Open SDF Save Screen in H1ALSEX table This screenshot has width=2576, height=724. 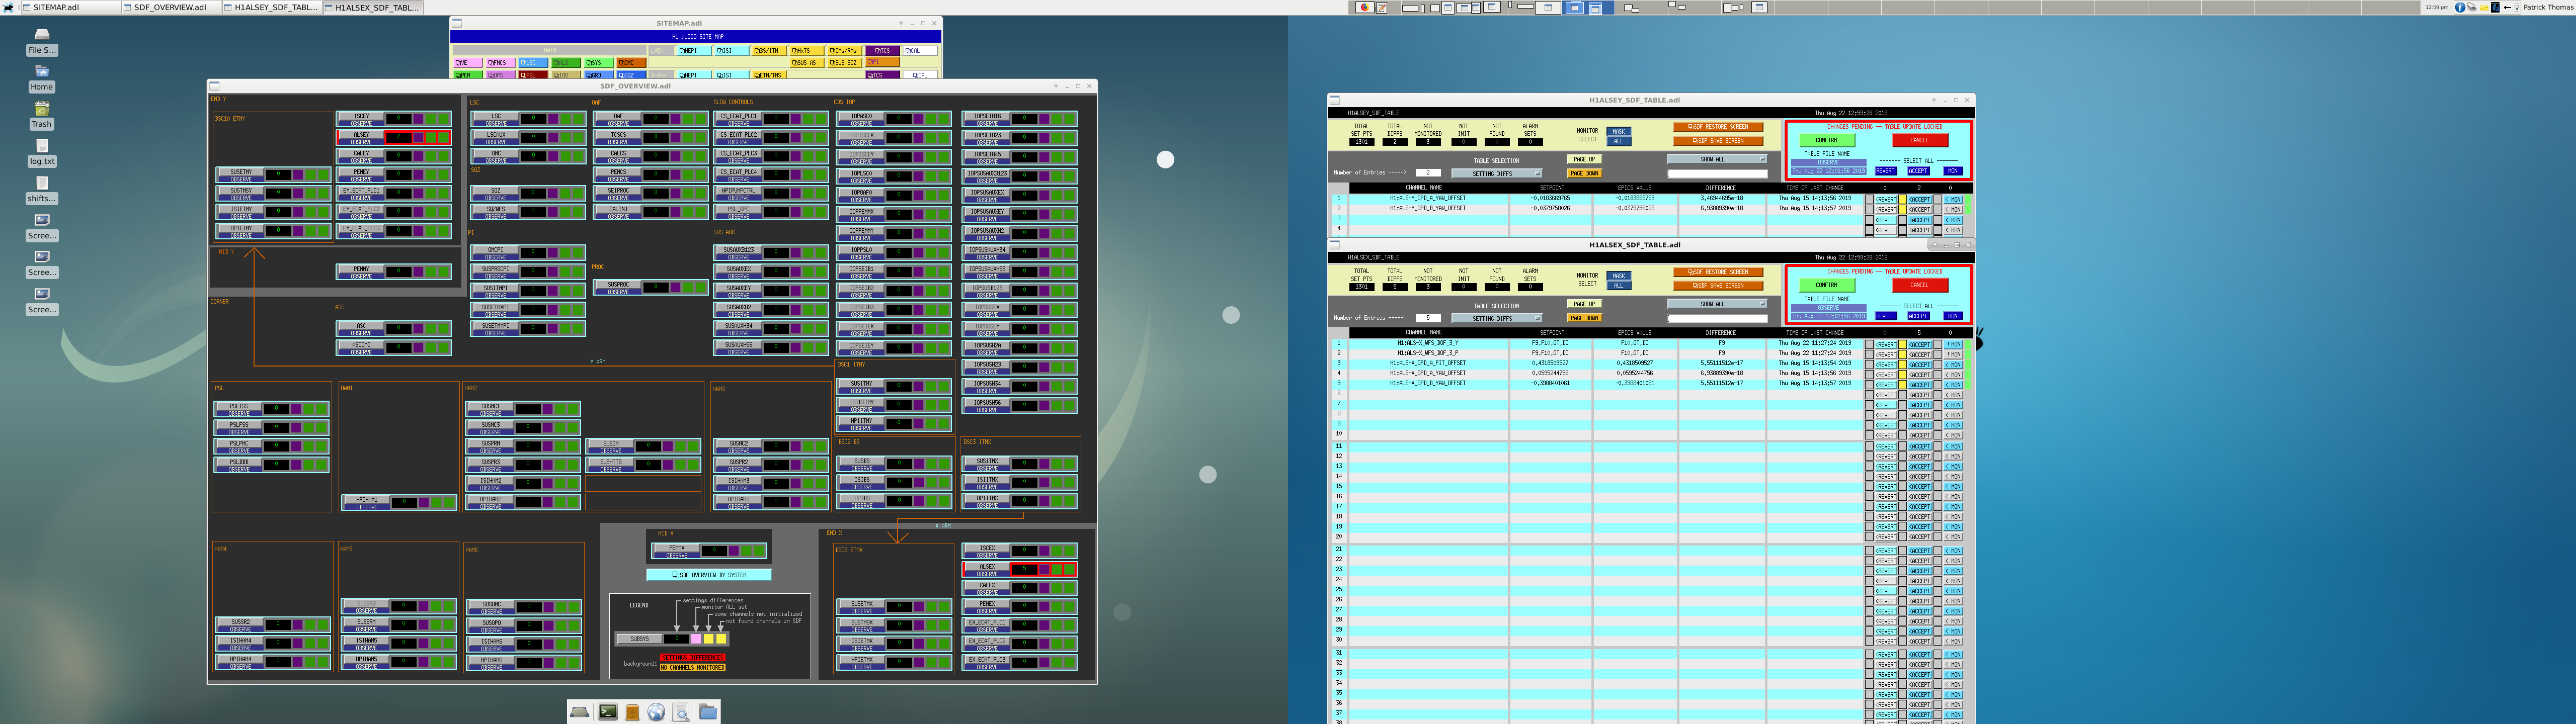[1718, 286]
